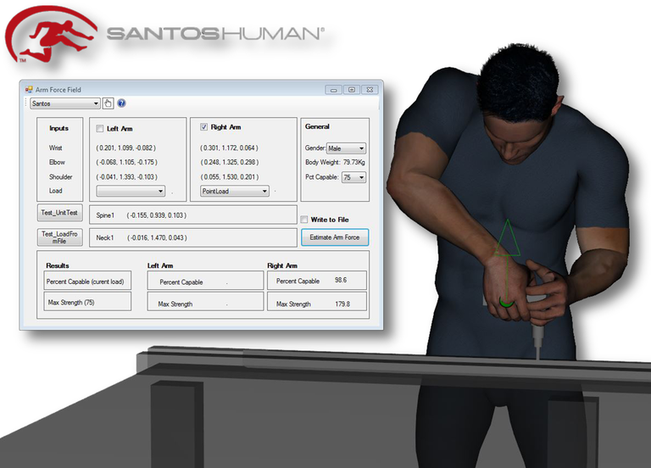Click the Test_UnitTest button
651x468 pixels.
(59, 213)
